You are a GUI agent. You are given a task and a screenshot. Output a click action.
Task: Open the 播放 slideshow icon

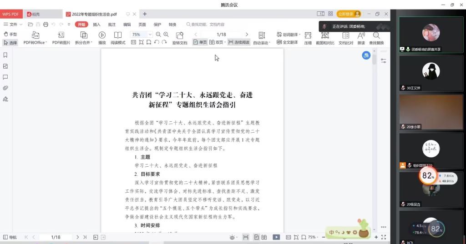pyautogui.click(x=102, y=35)
